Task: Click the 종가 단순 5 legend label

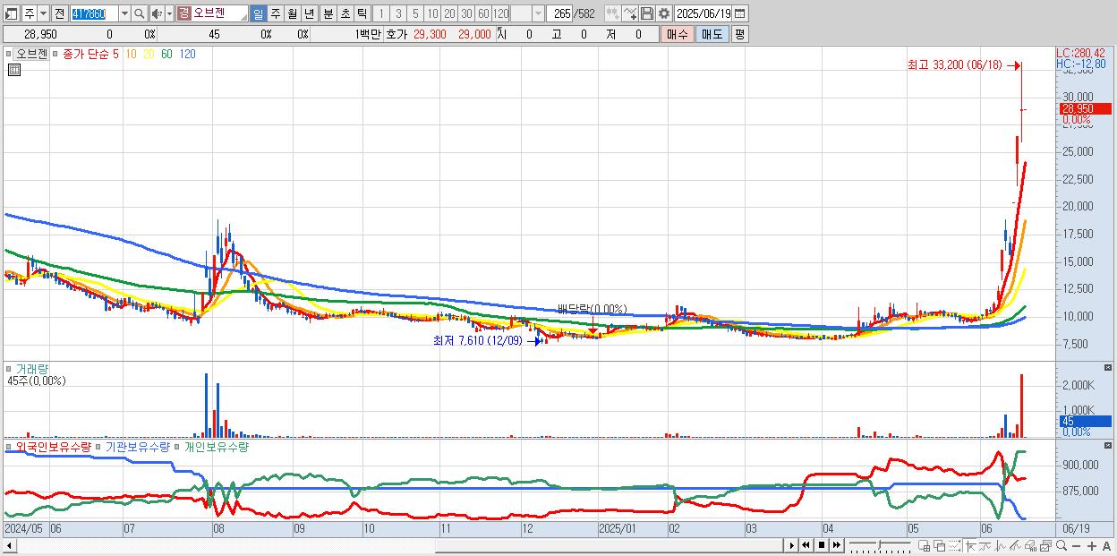Action: 90,54
